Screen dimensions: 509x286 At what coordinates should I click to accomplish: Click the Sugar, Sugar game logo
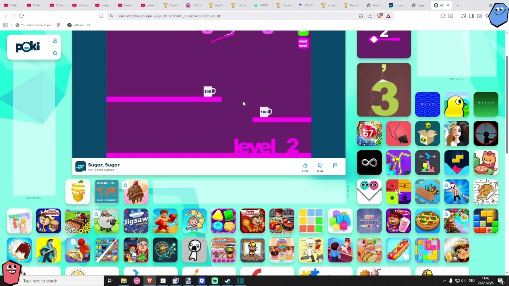coord(81,166)
